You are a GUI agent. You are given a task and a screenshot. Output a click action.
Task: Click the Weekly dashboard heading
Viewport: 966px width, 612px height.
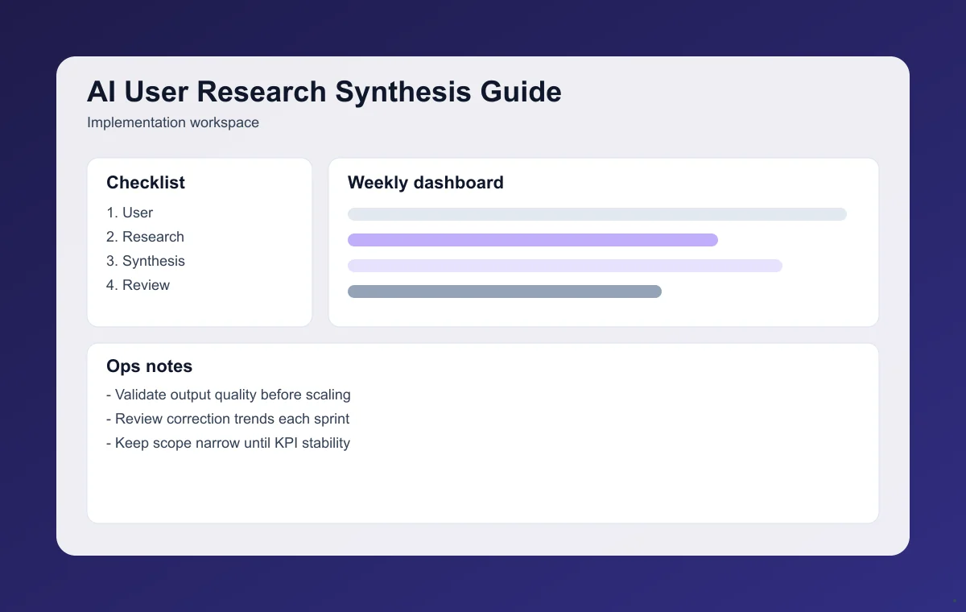425,183
